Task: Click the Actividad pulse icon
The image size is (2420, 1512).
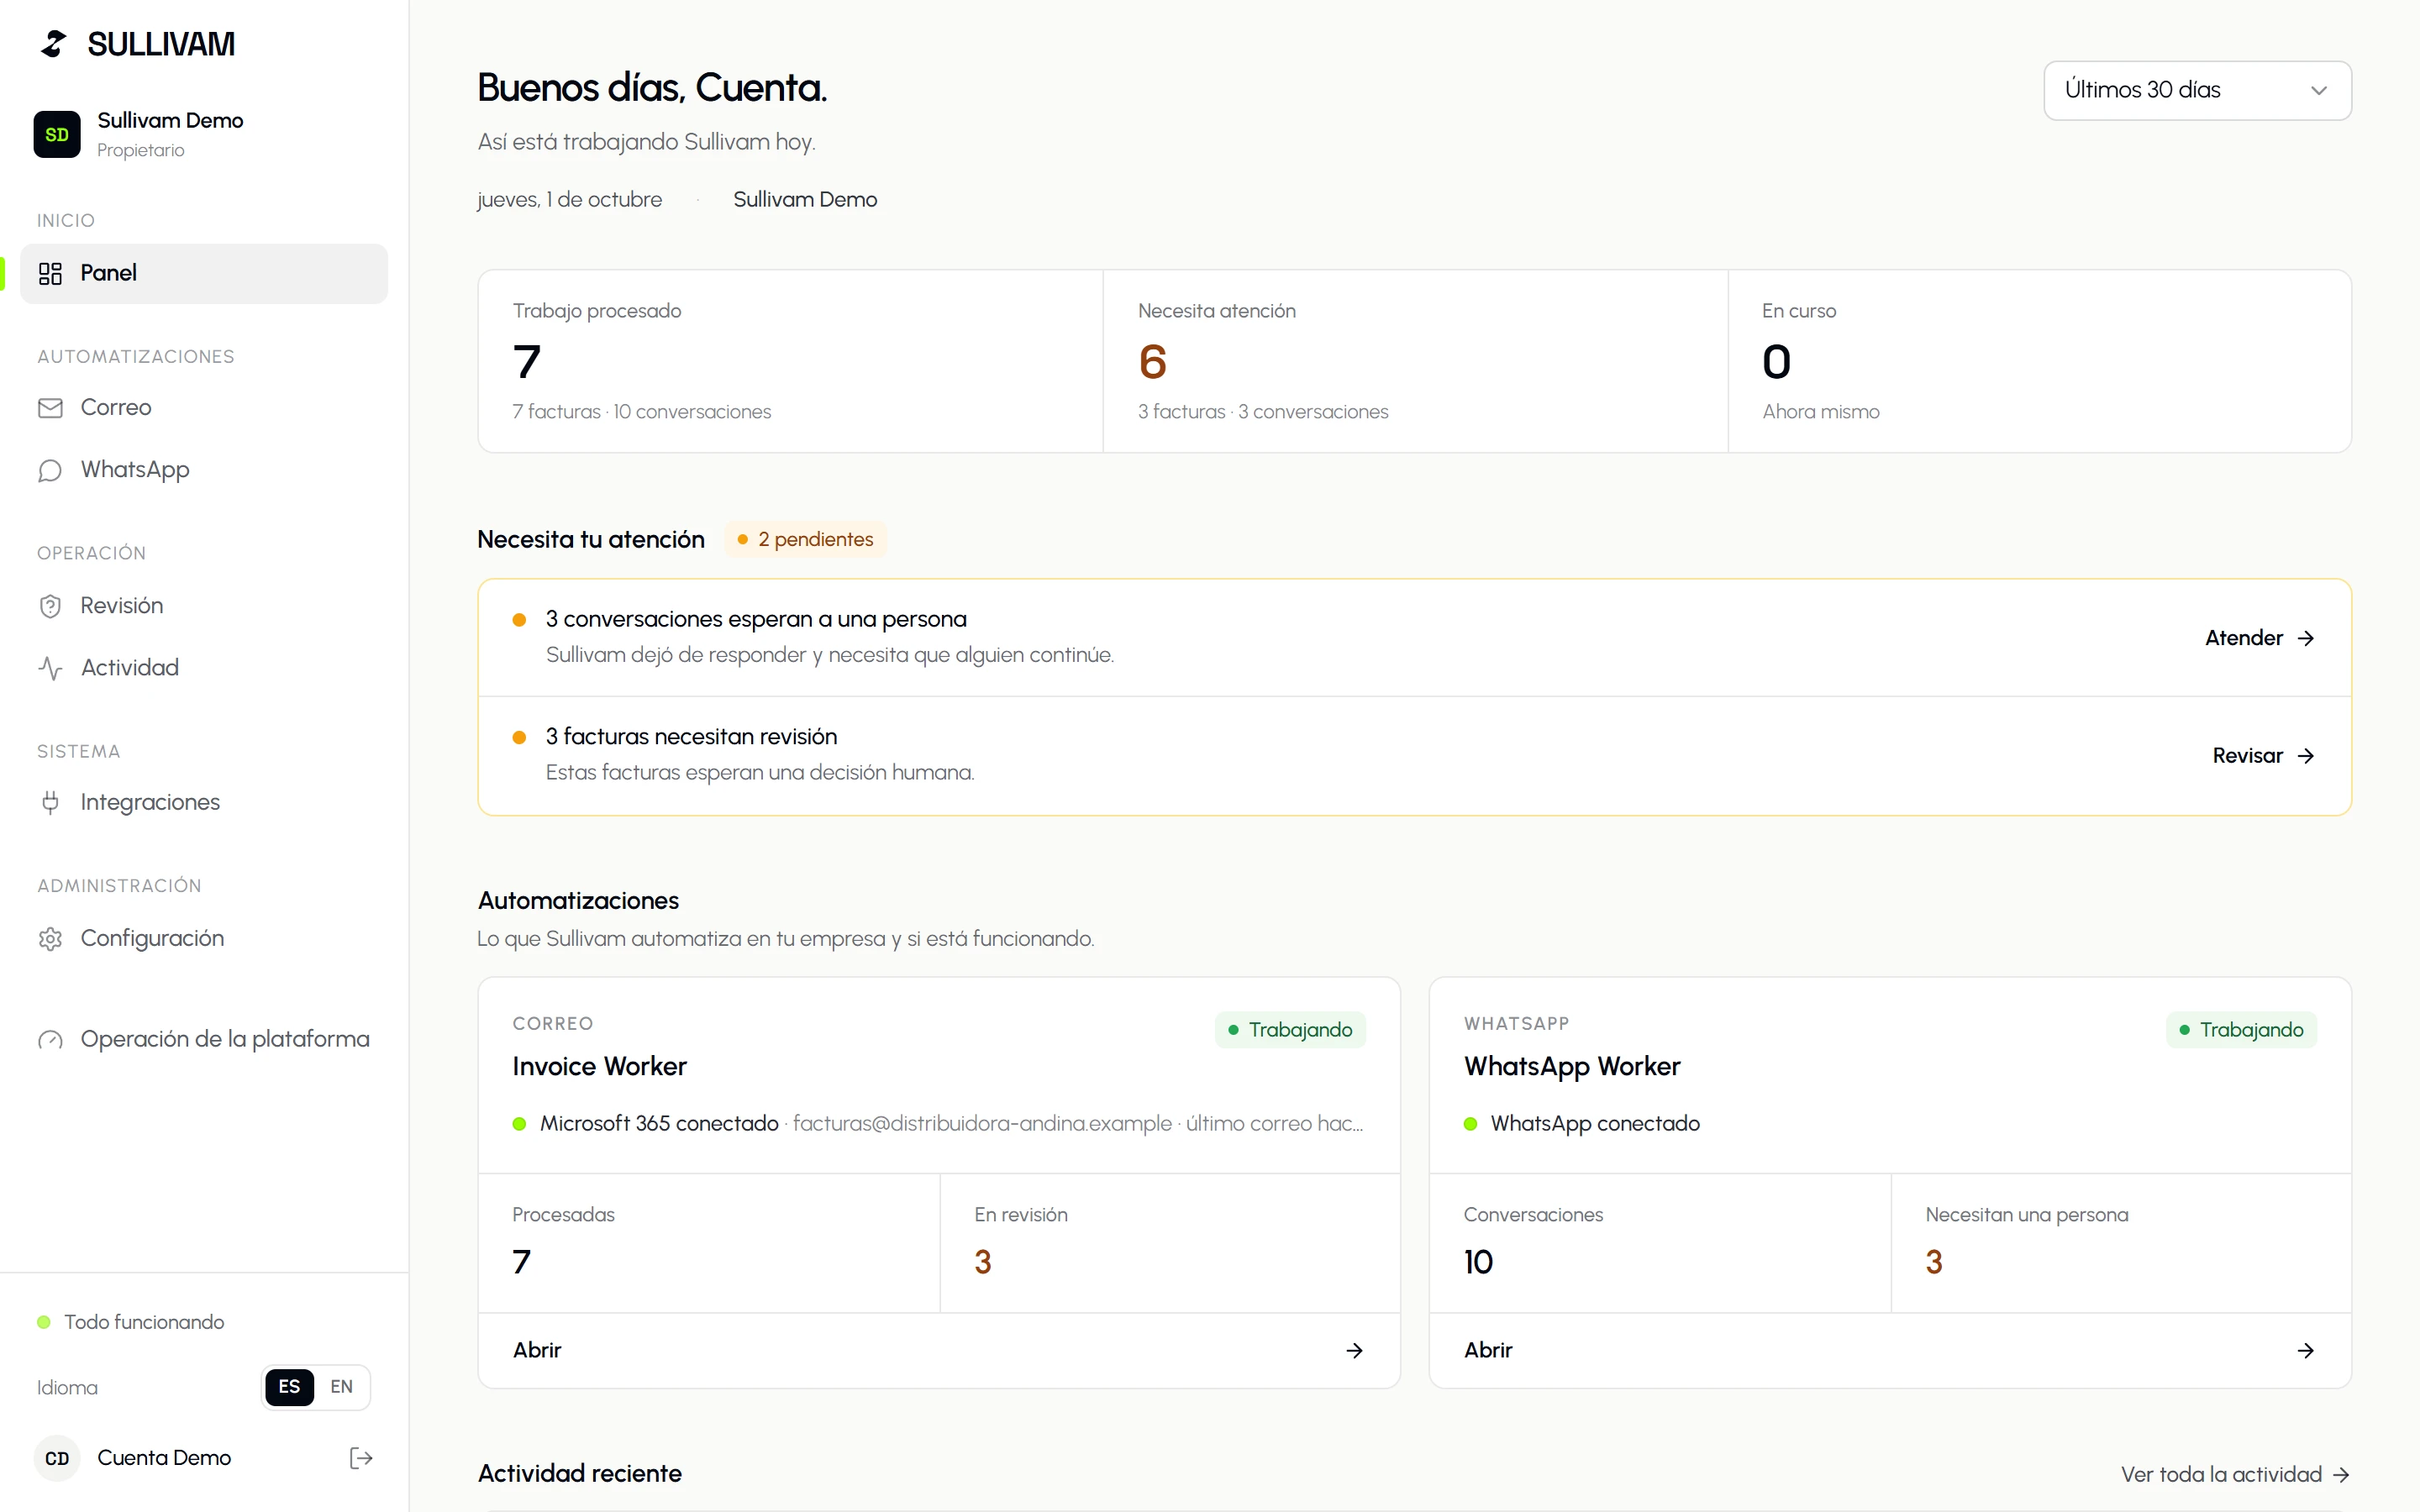Action: [x=50, y=668]
